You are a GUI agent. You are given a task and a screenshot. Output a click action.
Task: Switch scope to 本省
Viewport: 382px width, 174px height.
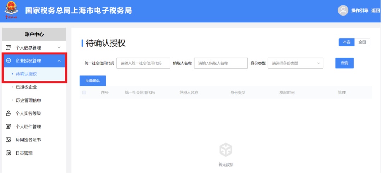click(x=347, y=42)
